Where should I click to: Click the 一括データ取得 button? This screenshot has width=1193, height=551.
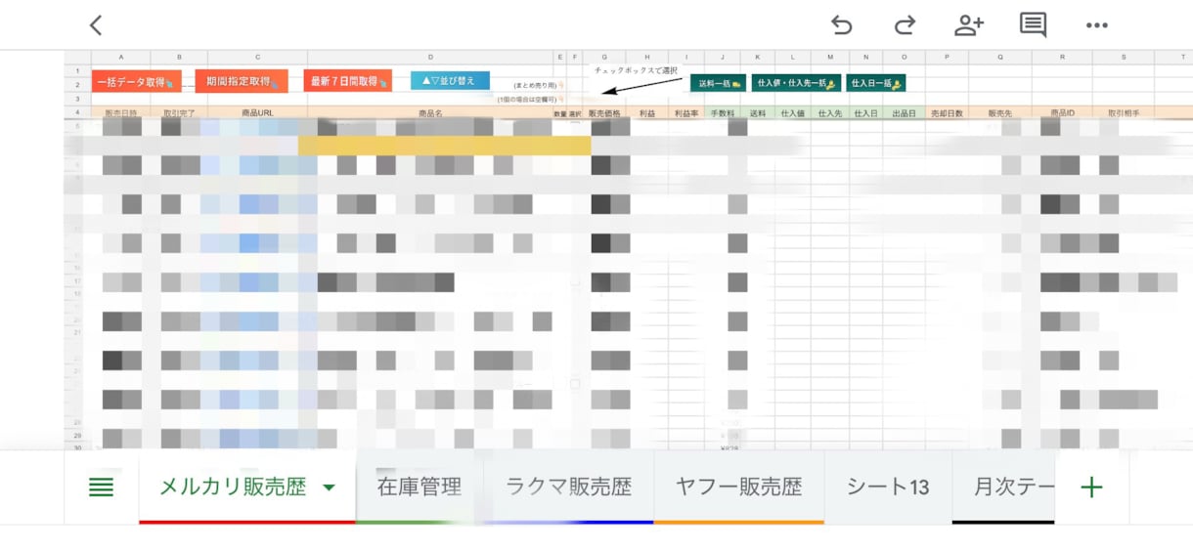pyautogui.click(x=137, y=82)
